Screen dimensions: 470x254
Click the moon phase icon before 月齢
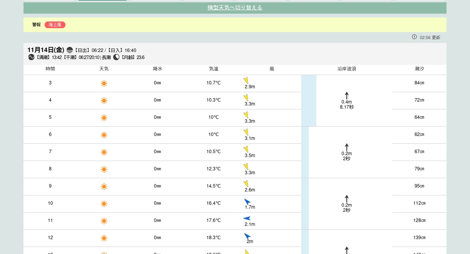(x=116, y=57)
